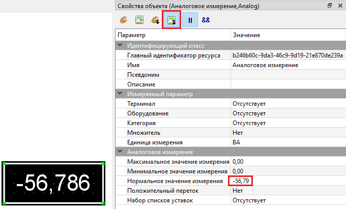Click the Значение column header
This screenshot has width=346, height=209.
coord(287,35)
